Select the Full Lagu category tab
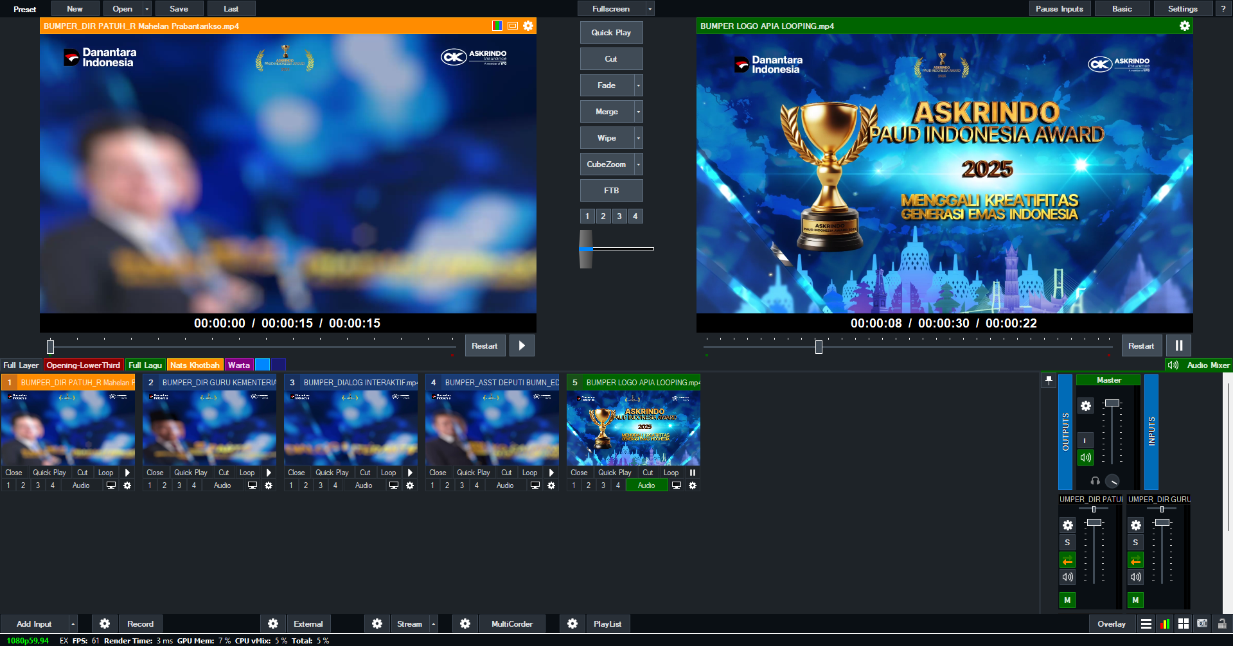 [145, 365]
